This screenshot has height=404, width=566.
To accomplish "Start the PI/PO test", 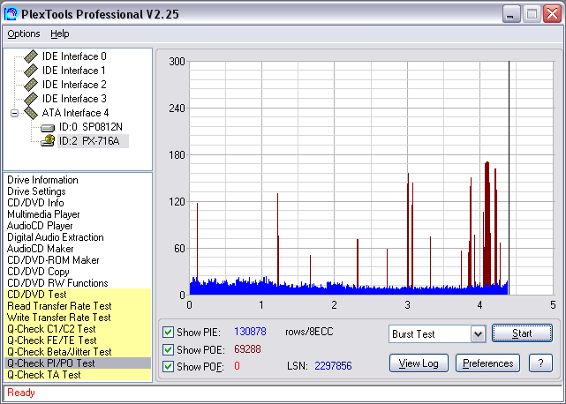I will point(522,333).
